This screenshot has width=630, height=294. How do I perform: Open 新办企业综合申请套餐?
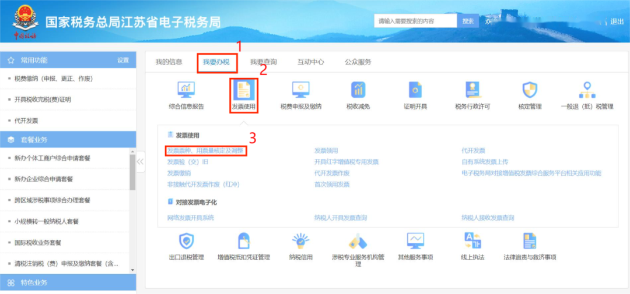pos(43,179)
